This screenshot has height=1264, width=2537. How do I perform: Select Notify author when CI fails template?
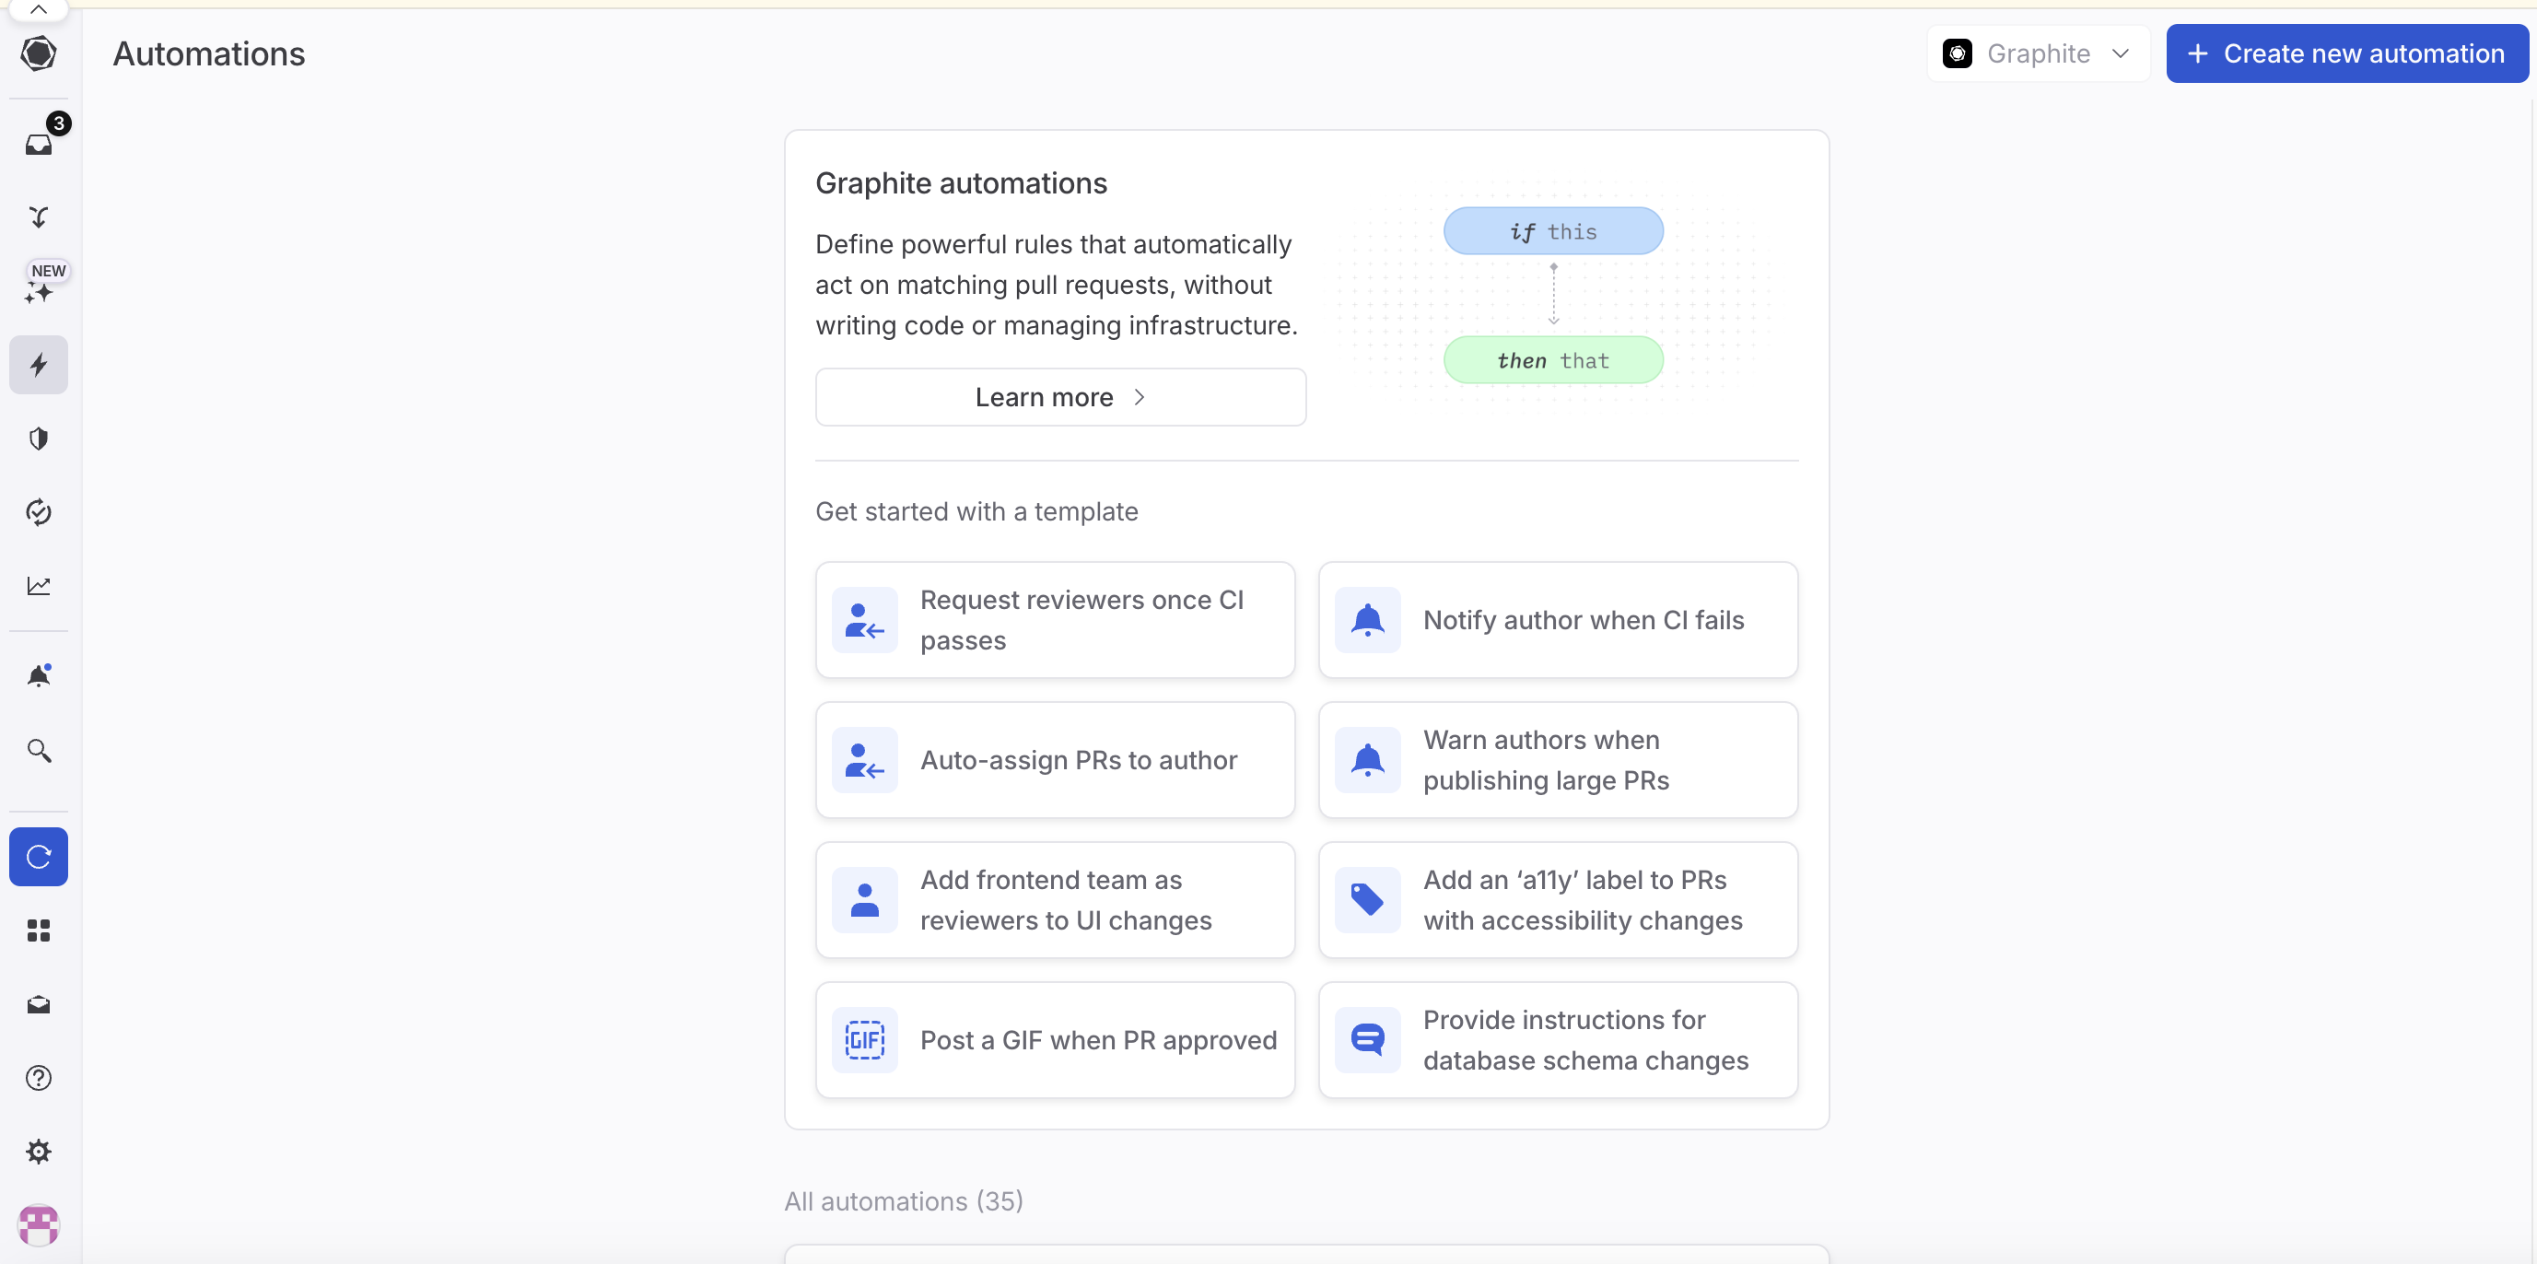[1558, 620]
